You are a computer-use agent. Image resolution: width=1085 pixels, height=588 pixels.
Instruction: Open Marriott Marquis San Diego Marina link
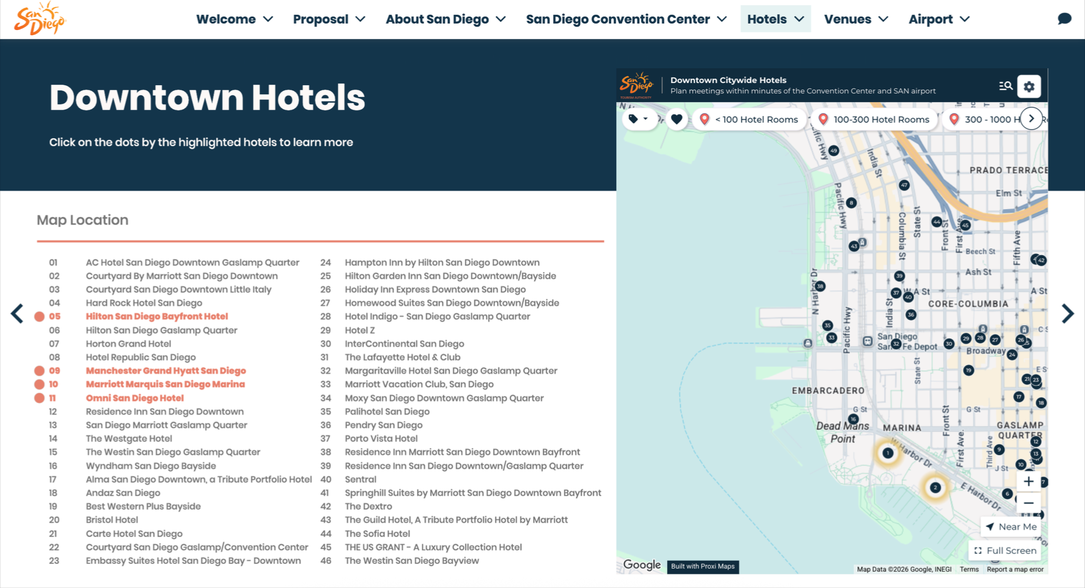click(165, 384)
